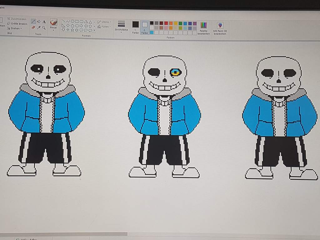
Task: Pick the hexagon shape
Action: click(77, 26)
